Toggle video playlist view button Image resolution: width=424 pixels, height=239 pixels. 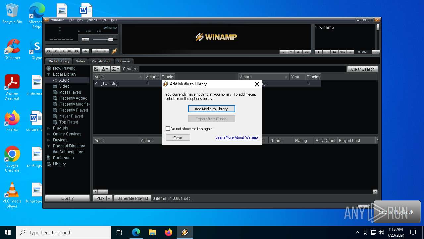tap(307, 52)
